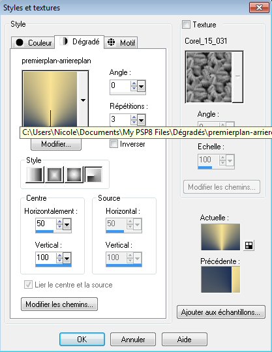Click the Centre Horizontalement spinner arrows

point(59,224)
